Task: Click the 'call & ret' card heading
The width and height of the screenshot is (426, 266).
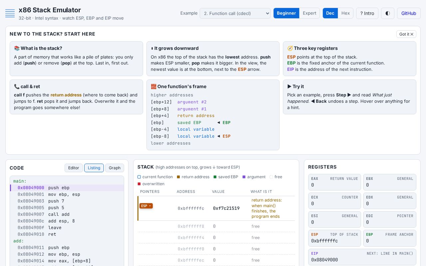Action: [27, 86]
